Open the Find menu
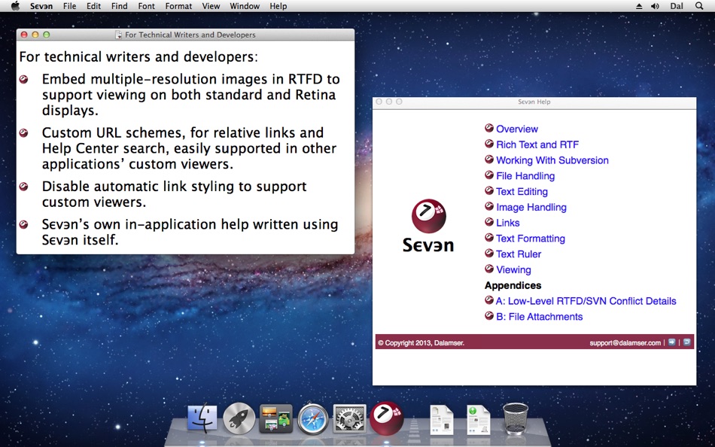The height and width of the screenshot is (447, 715). coord(119,6)
